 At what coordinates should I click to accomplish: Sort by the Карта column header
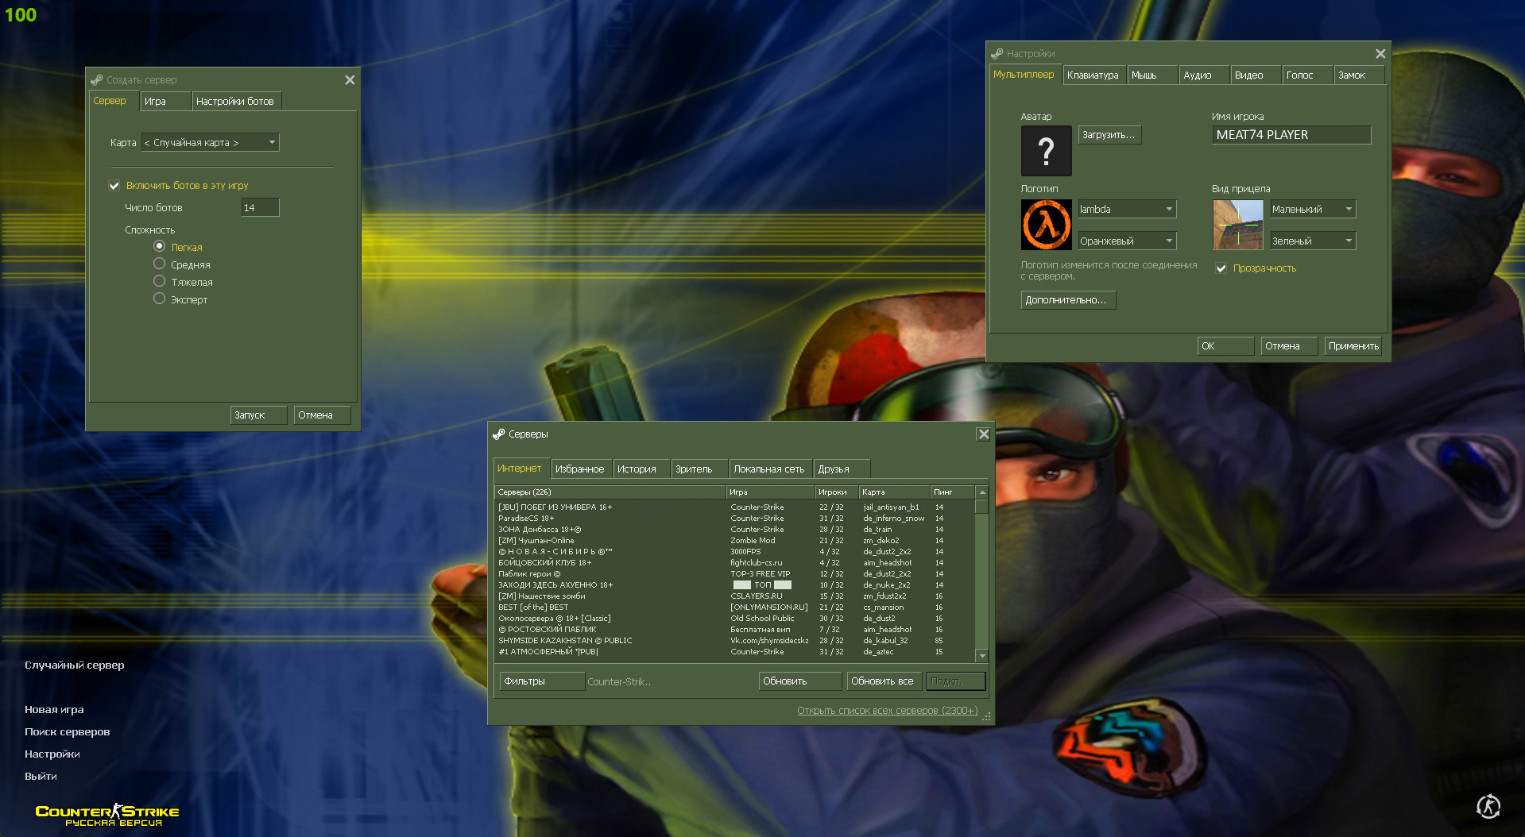894,492
